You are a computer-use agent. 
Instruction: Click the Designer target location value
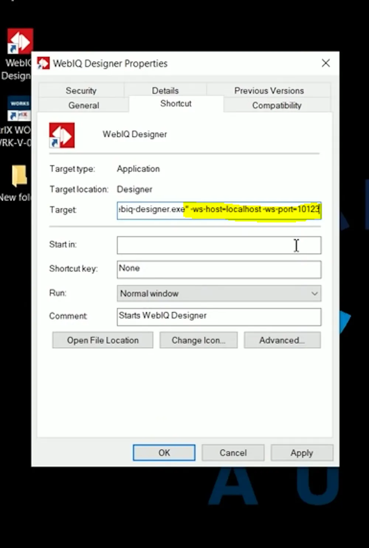point(135,190)
